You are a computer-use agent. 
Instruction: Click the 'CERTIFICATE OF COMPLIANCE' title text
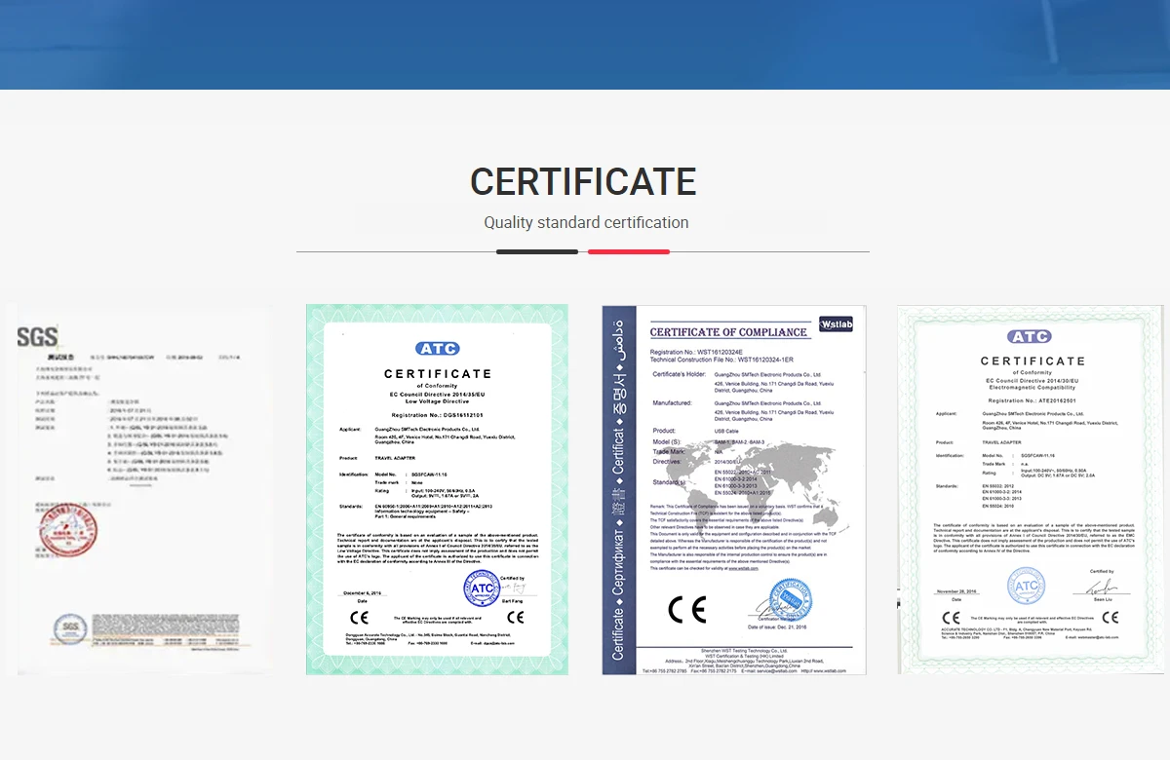tap(728, 332)
